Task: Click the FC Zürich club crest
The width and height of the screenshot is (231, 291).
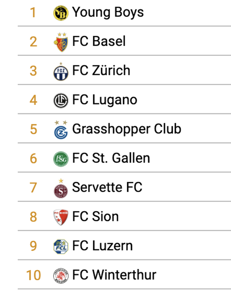Action: click(61, 71)
